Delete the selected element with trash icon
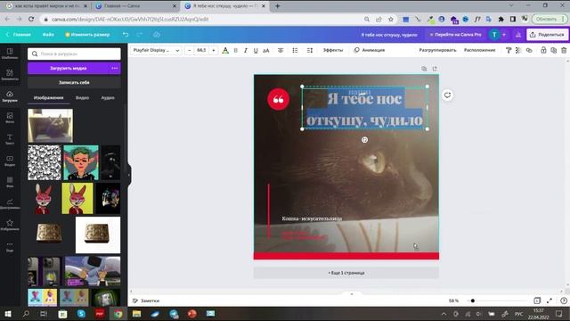570x321 pixels. coord(564,50)
